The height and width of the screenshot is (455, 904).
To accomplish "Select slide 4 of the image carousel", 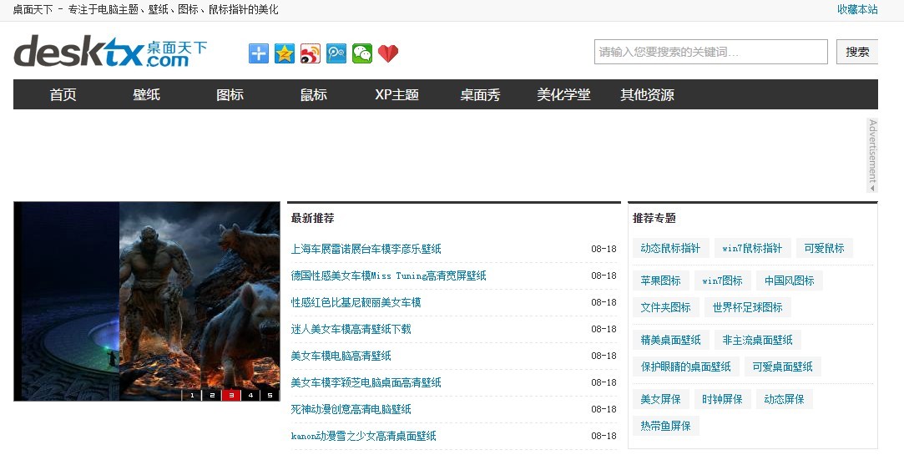I will (x=250, y=395).
